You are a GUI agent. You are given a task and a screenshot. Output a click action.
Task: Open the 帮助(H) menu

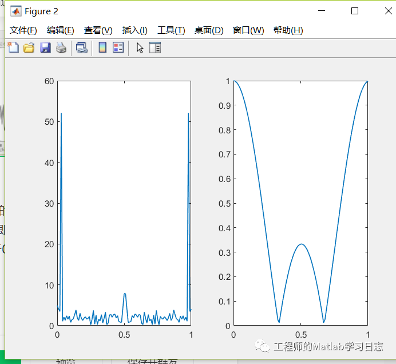288,30
